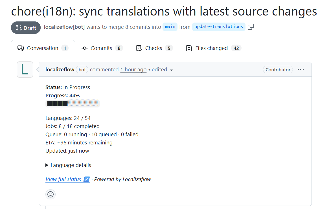Screen dimensions: 318x209
Task: Copy the update-translations branch name icon
Action: [251, 27]
